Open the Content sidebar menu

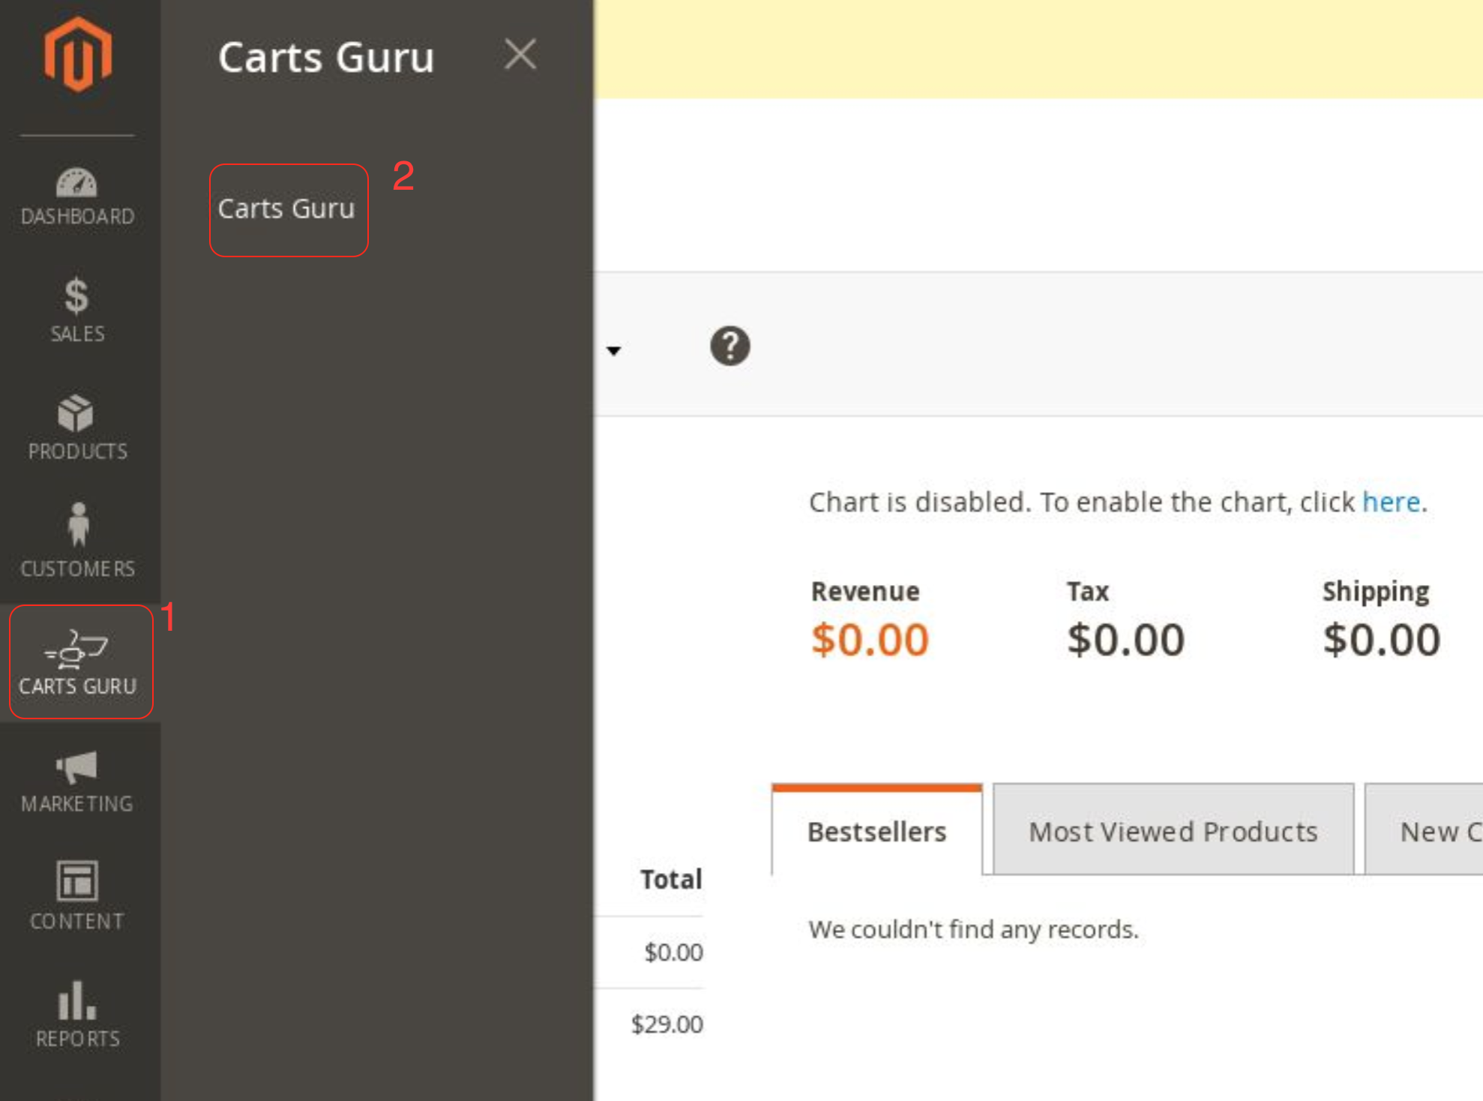[x=78, y=896]
